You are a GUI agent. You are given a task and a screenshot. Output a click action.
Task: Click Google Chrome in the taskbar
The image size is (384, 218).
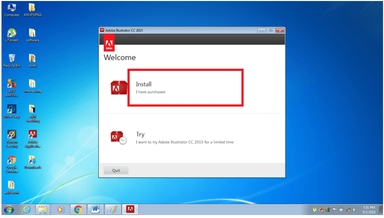tap(78, 210)
